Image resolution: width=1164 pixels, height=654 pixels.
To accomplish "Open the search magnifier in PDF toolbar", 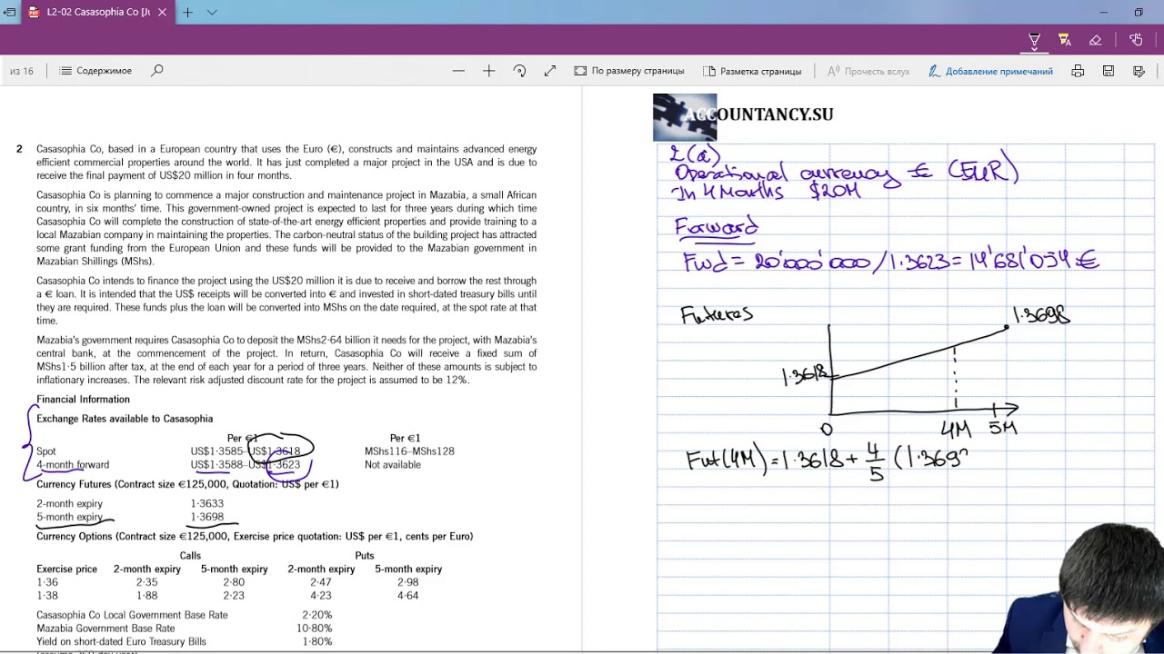I will pyautogui.click(x=157, y=71).
